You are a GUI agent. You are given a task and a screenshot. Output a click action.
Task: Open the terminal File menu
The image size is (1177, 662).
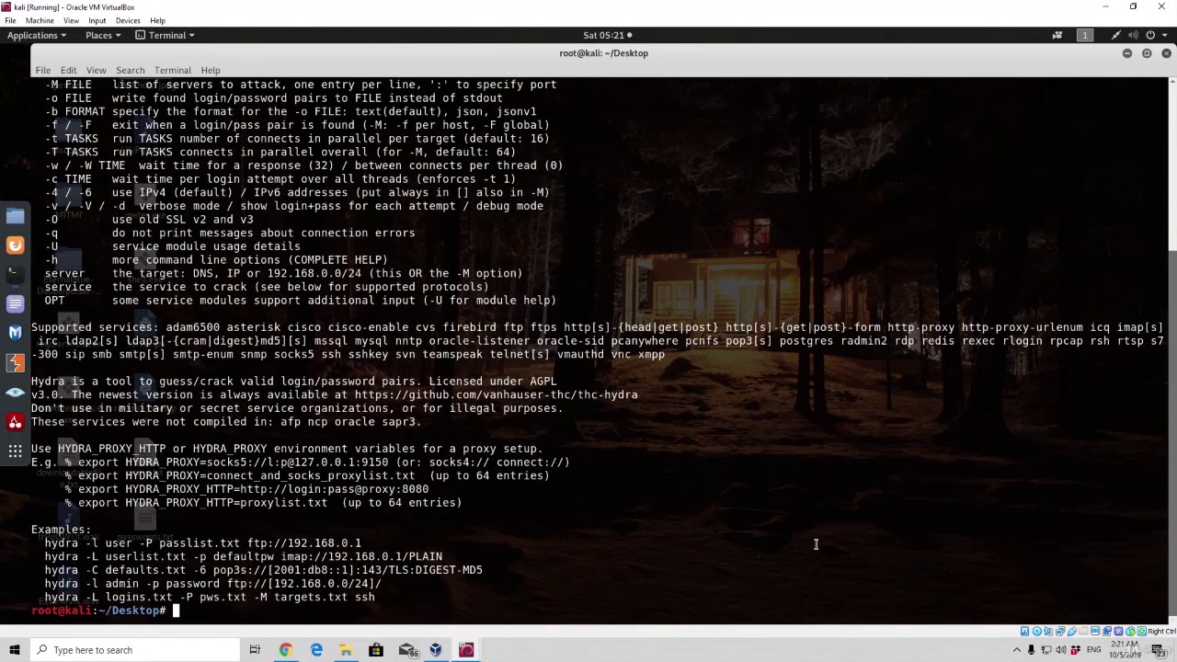pyautogui.click(x=43, y=70)
